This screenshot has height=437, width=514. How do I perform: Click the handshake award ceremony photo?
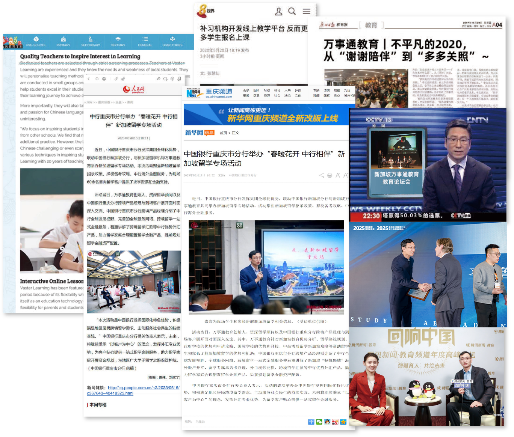(x=428, y=275)
